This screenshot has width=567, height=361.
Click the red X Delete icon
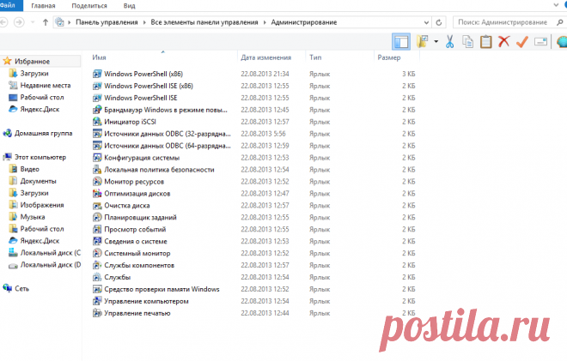[503, 41]
